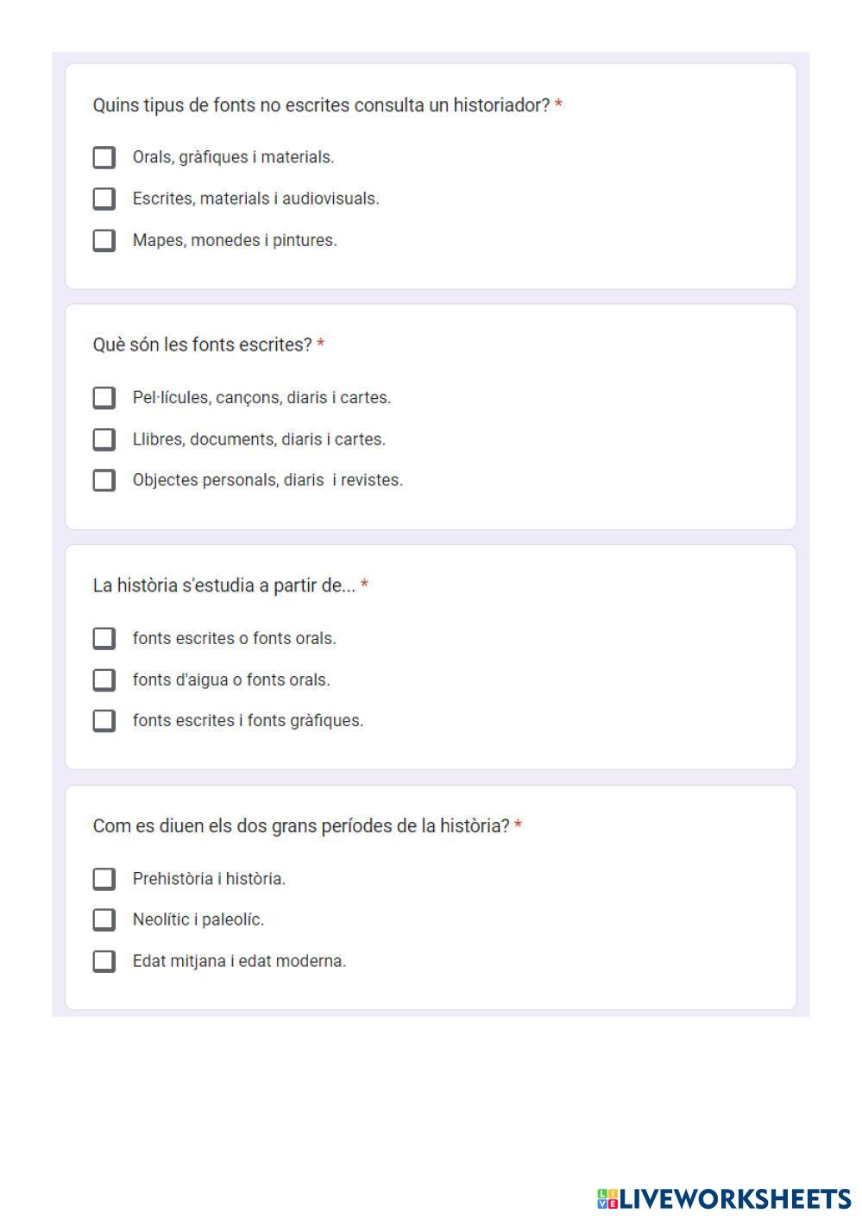Click 'La història s'estudia a partir de...' heading

click(x=223, y=585)
